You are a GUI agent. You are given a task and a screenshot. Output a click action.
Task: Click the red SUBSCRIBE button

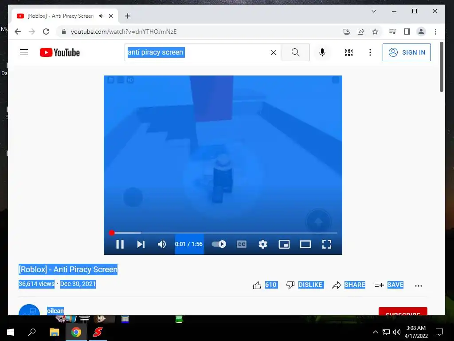tap(403, 311)
